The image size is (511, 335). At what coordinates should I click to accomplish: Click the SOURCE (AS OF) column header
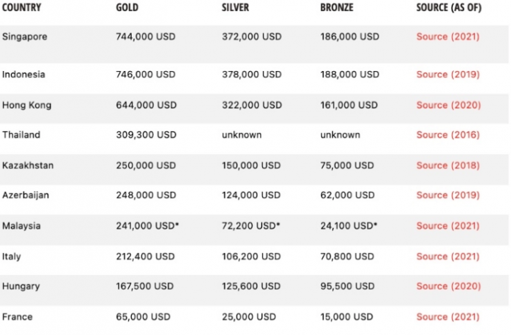pyautogui.click(x=449, y=7)
